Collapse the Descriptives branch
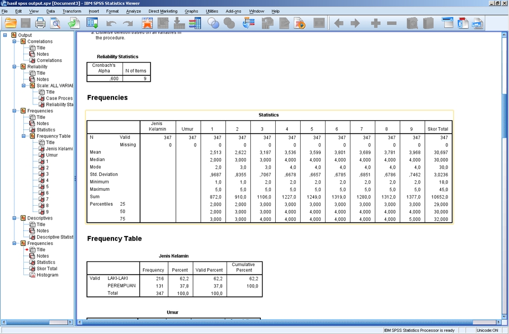This screenshot has width=509, height=334. [15, 217]
